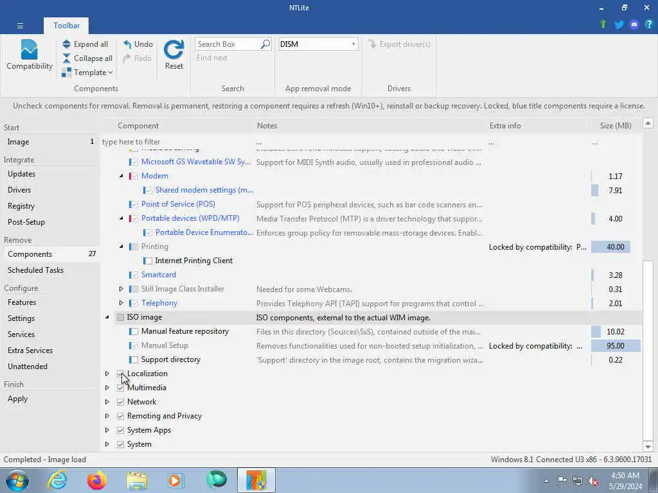Uncheck Point of Service (POS)
This screenshot has width=658, height=493.
(134, 204)
